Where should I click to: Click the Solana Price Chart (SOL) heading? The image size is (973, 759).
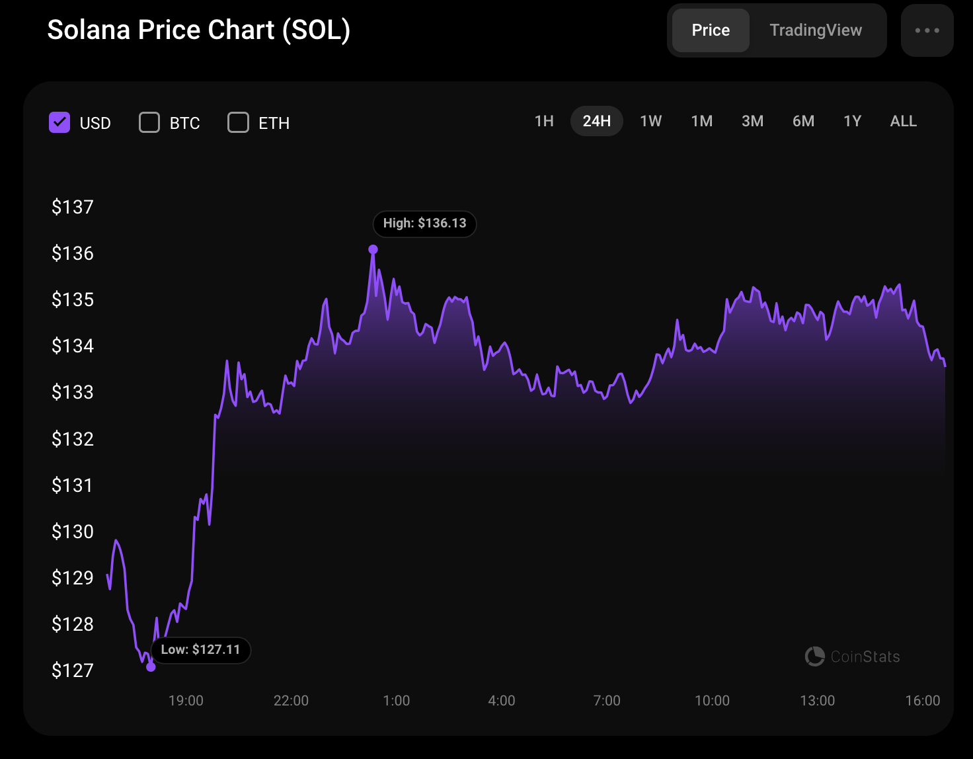click(198, 30)
